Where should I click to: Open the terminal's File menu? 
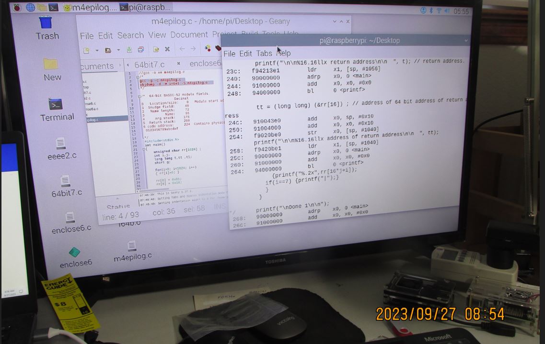(x=230, y=54)
